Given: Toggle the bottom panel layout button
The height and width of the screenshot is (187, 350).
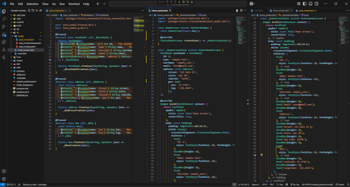Looking at the screenshot, I should [310, 4].
